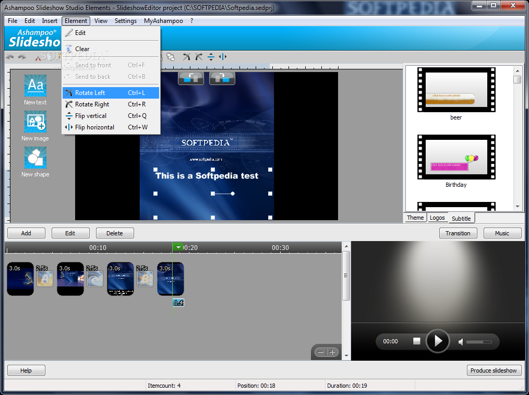Open the ? help menu
529x395 pixels.
coord(191,21)
